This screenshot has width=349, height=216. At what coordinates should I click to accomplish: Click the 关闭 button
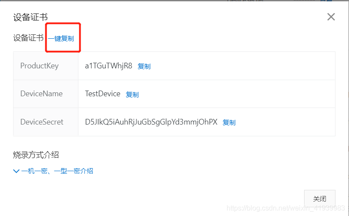point(320,199)
